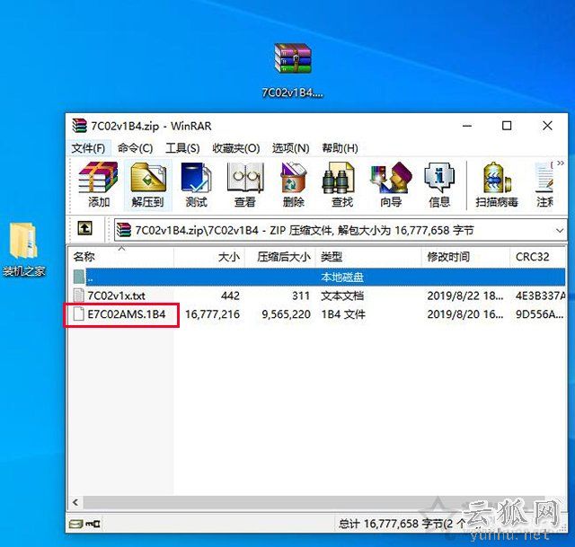Click packed size value 9,565,220
575x547 pixels.
click(286, 314)
